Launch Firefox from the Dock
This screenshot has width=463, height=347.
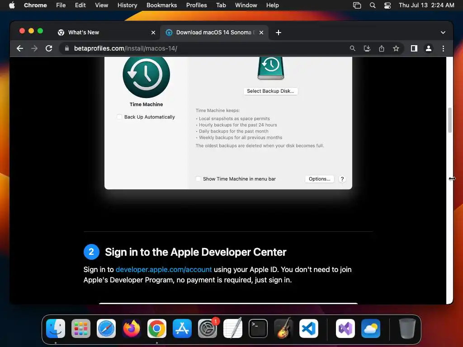(132, 328)
